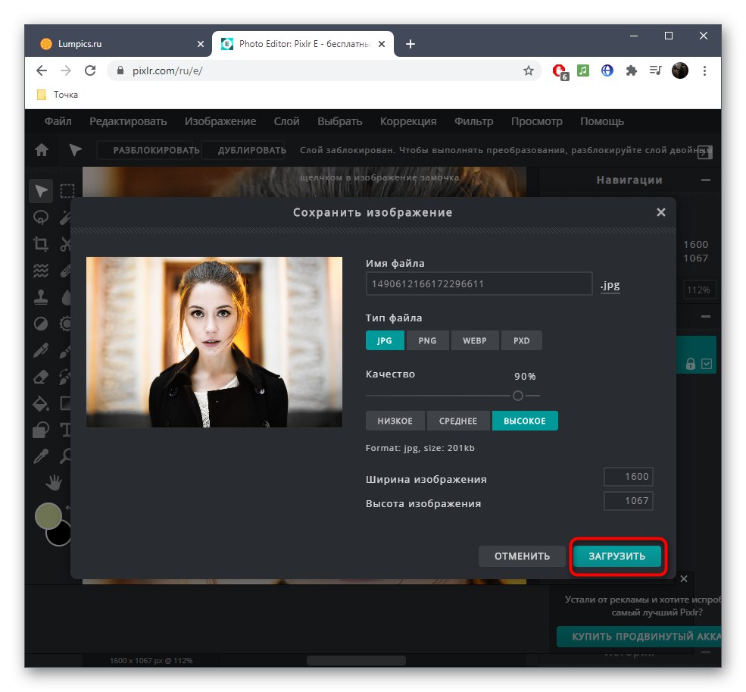746x692 pixels.
Task: Select the Cutout scissors tool
Action: pyautogui.click(x=65, y=244)
